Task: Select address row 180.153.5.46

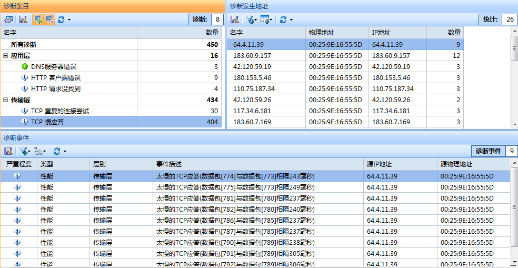Action: point(345,78)
